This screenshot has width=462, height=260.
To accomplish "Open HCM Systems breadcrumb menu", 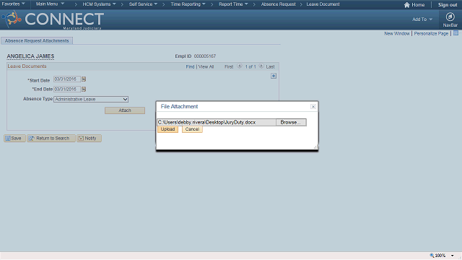I will pyautogui.click(x=99, y=4).
